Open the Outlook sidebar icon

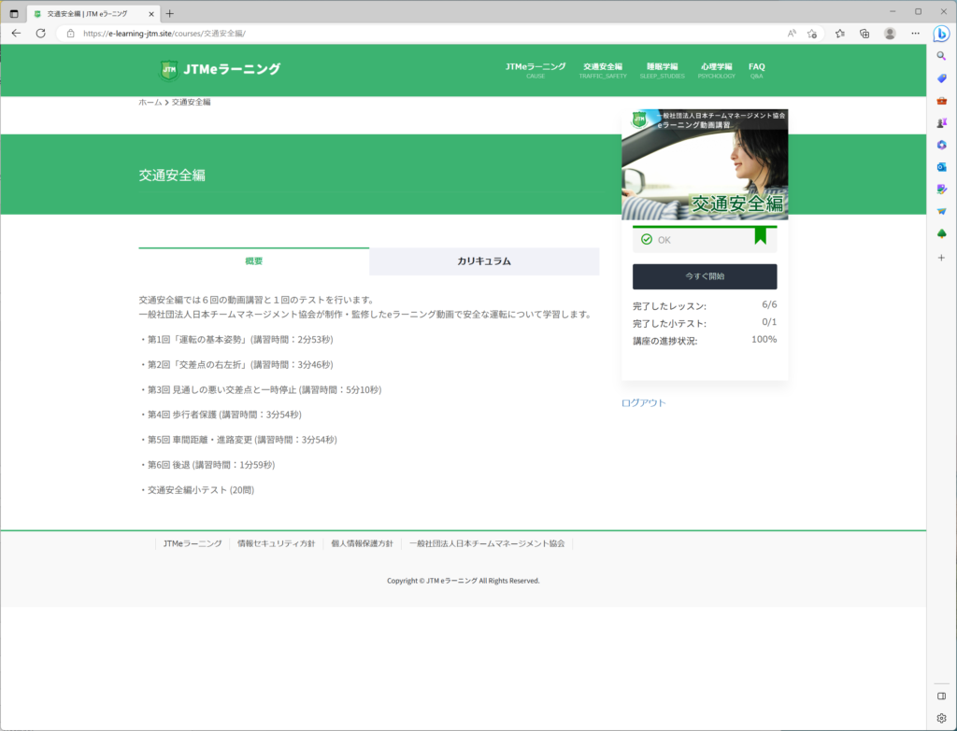[x=941, y=166]
